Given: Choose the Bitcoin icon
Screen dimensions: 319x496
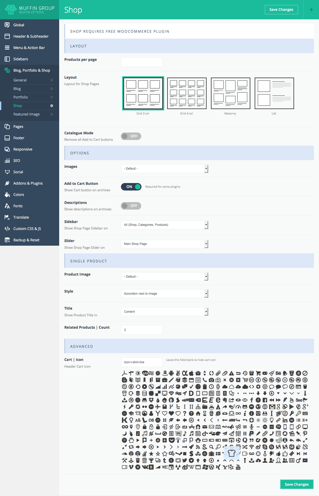Looking at the screenshot, I should (x=298, y=373).
